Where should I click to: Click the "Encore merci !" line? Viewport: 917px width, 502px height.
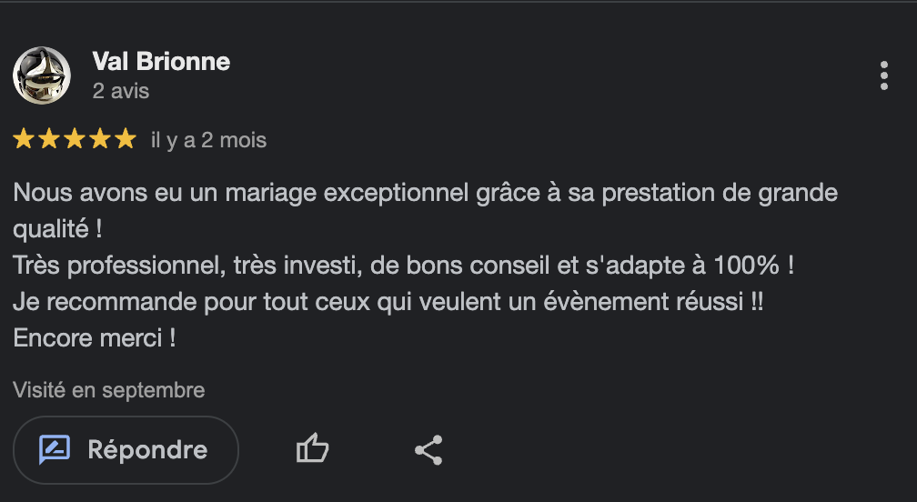(95, 337)
